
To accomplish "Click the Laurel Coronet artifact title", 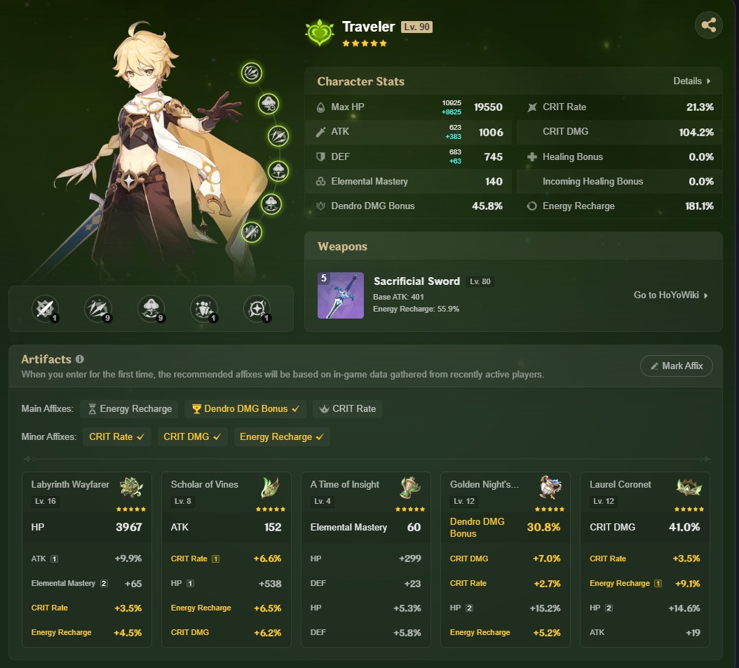I will [621, 484].
